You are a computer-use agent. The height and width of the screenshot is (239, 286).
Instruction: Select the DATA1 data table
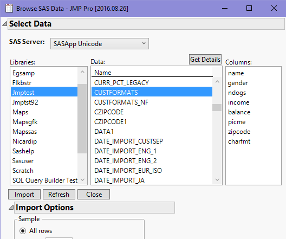pyautogui.click(x=152, y=132)
